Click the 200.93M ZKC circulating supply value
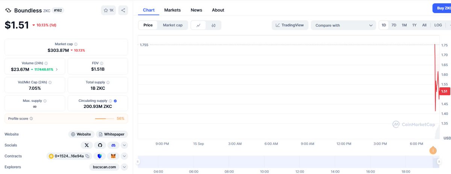The height and width of the screenshot is (174, 451). 98,107
